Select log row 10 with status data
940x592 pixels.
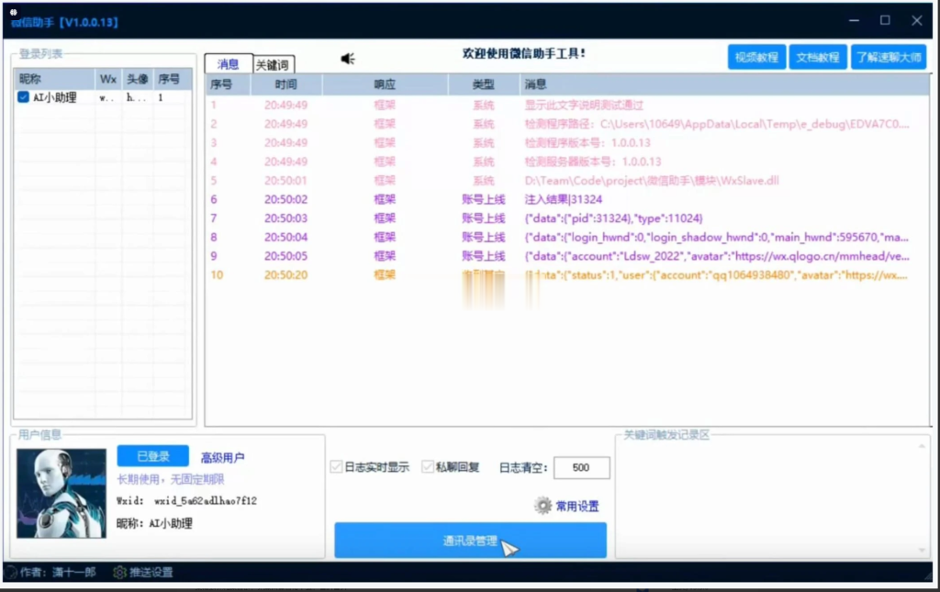tap(567, 275)
